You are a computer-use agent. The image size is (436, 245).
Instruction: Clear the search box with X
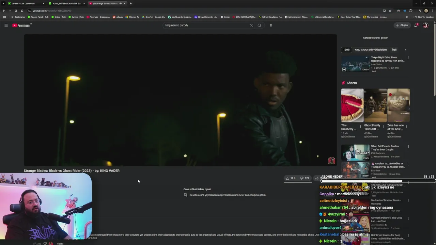251,25
